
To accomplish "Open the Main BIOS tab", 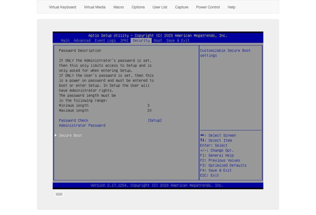I will tap(65, 40).
